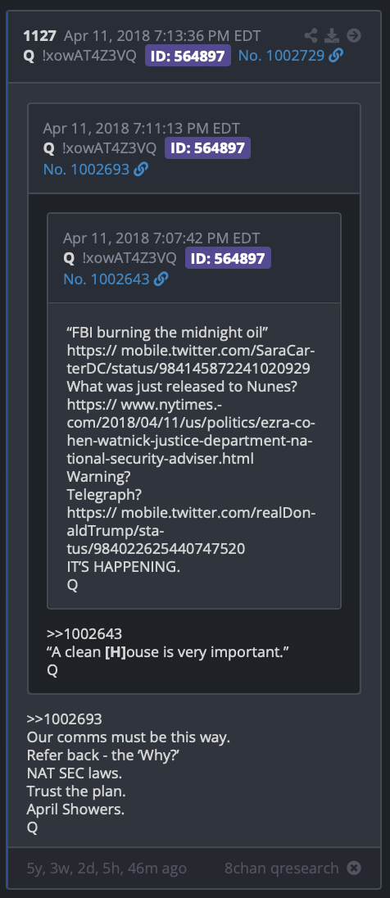Follow the >>1002643 reply reference
Screen dimensions: 390x898
pyautogui.click(x=84, y=634)
